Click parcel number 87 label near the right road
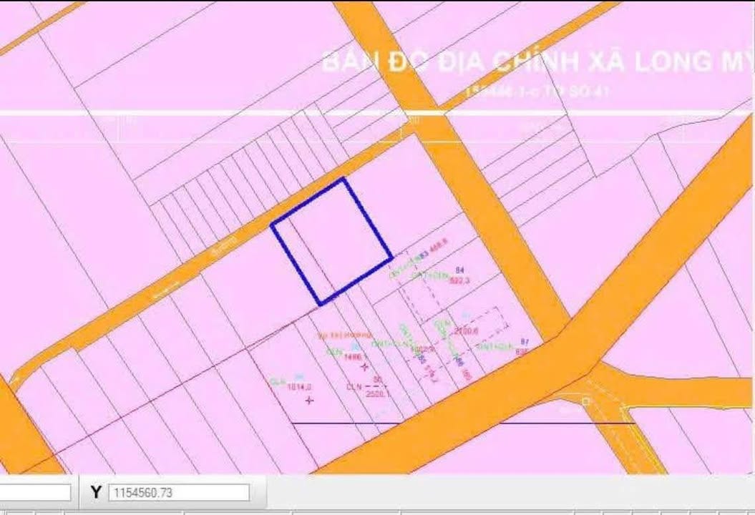The width and height of the screenshot is (755, 515). point(525,341)
